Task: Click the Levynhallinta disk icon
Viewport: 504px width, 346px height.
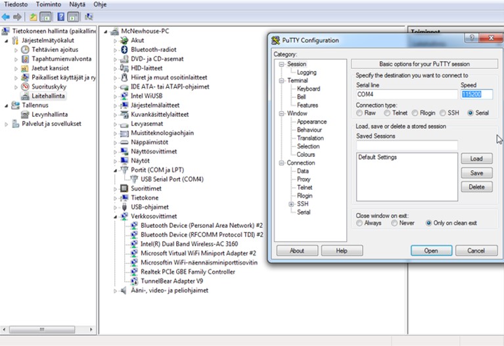Action: pyautogui.click(x=25, y=114)
